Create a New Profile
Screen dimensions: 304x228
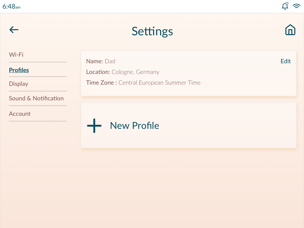coord(189,126)
